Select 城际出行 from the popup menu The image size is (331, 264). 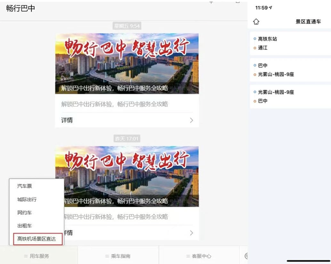coord(27,199)
